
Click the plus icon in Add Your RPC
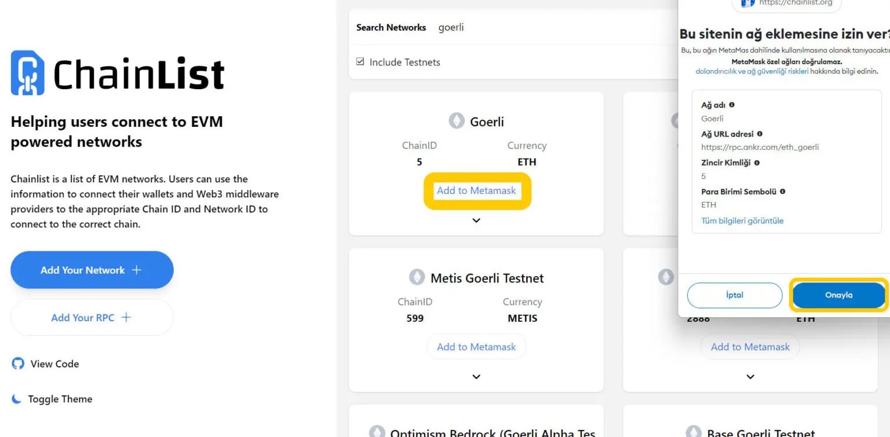(126, 317)
